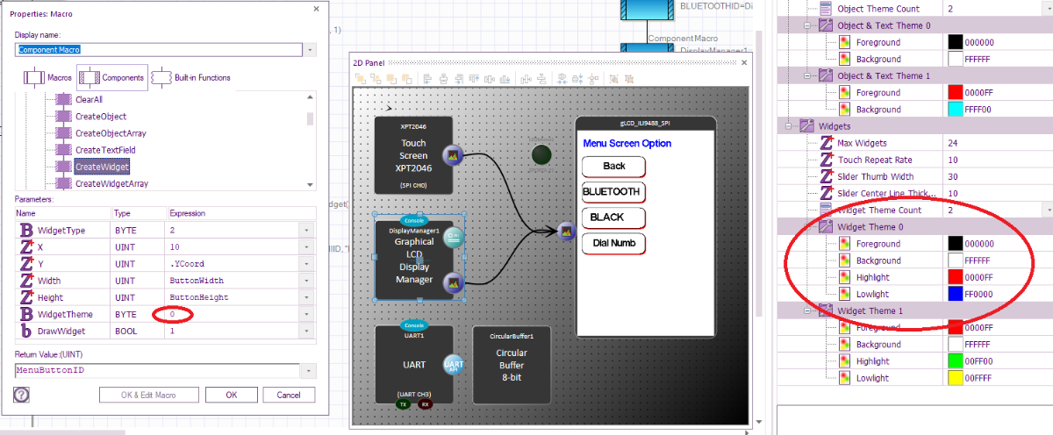This screenshot has height=435, width=1053.
Task: Close the 2D Panel
Action: pos(743,61)
